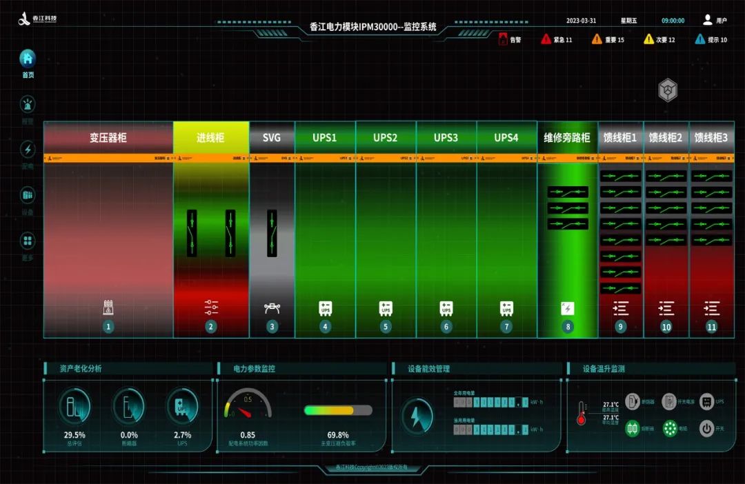Select the UPS2 cabinet header
The image size is (745, 484).
coord(386,137)
